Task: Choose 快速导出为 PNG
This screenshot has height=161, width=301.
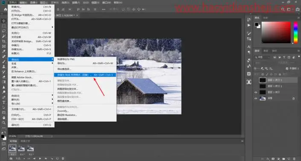Action: click(x=85, y=59)
